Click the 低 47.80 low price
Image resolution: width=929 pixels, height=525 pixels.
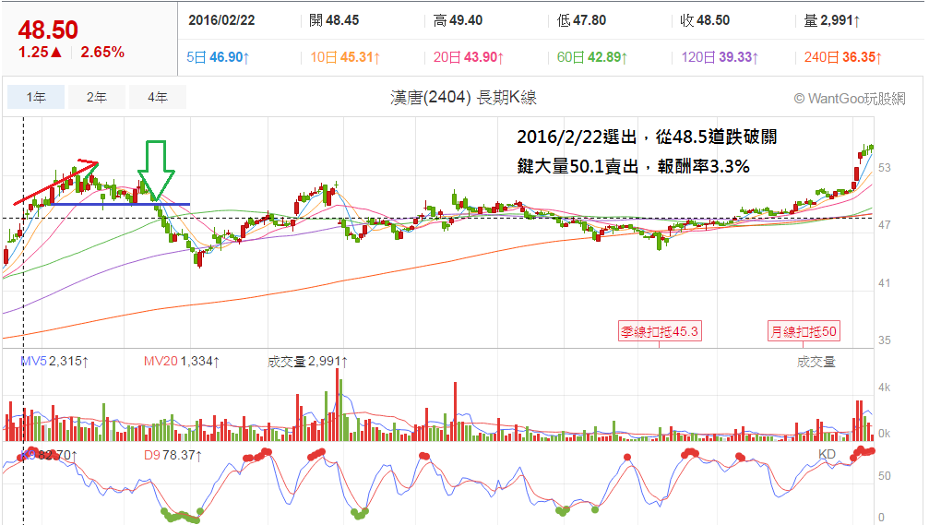point(581,20)
